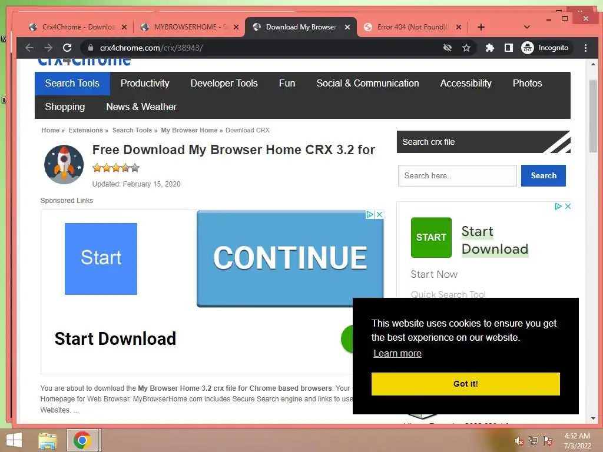
Task: Close the sidebar ad with X icon
Action: click(x=568, y=207)
